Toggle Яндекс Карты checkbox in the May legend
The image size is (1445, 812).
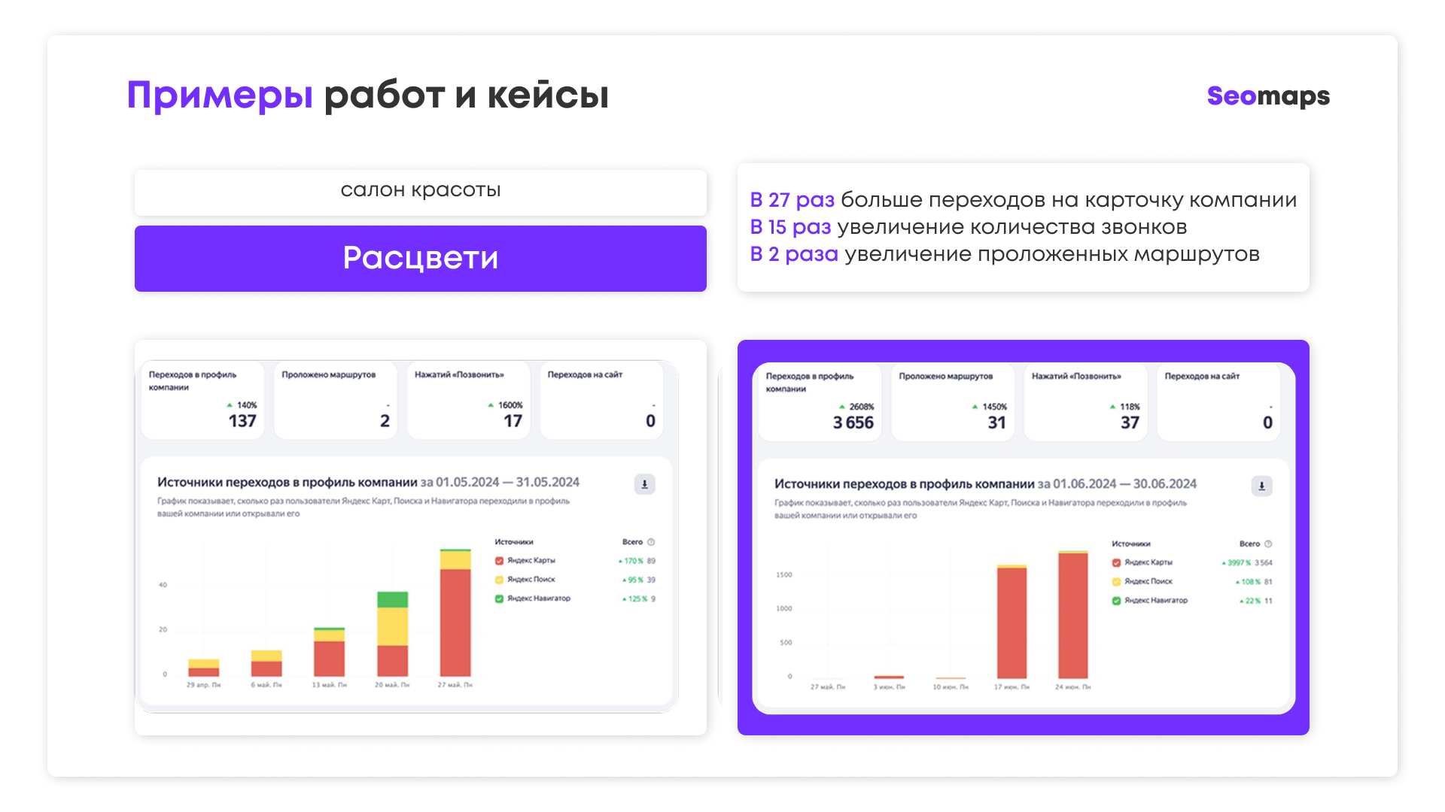click(x=499, y=561)
